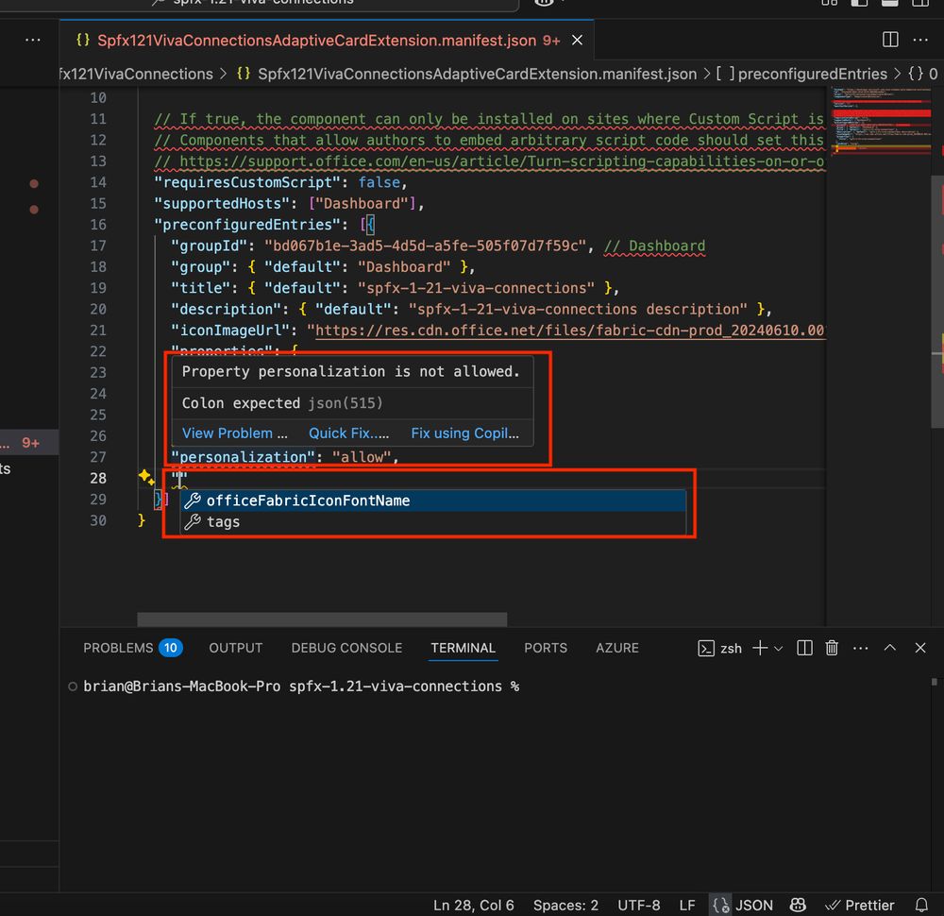Click the 9+ problems badge in sidebar

(x=30, y=443)
